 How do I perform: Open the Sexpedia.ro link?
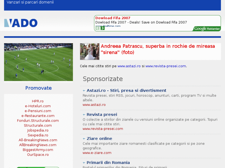click(38, 135)
